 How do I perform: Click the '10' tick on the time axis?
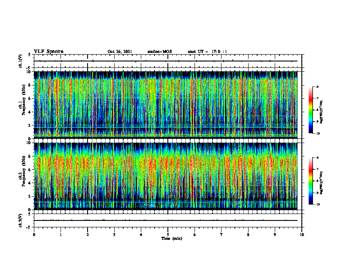pyautogui.click(x=302, y=235)
